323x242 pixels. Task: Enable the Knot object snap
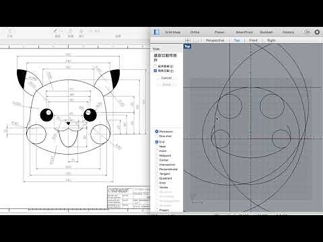pos(157,183)
